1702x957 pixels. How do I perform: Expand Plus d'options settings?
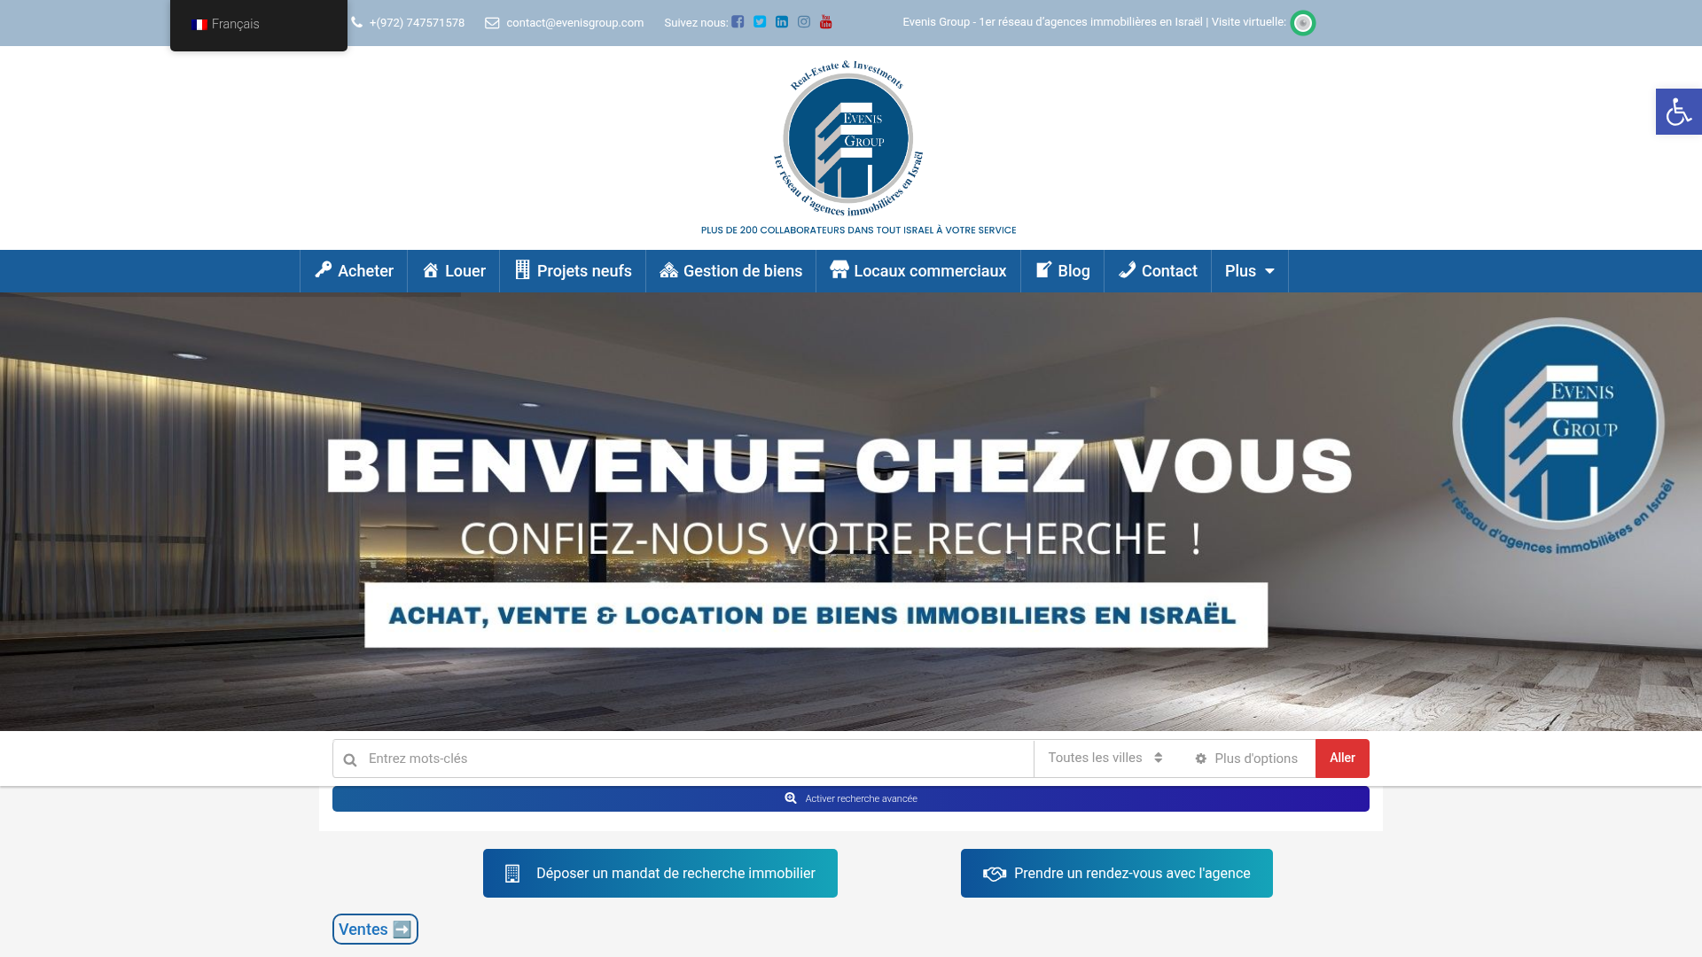pos(1246,759)
